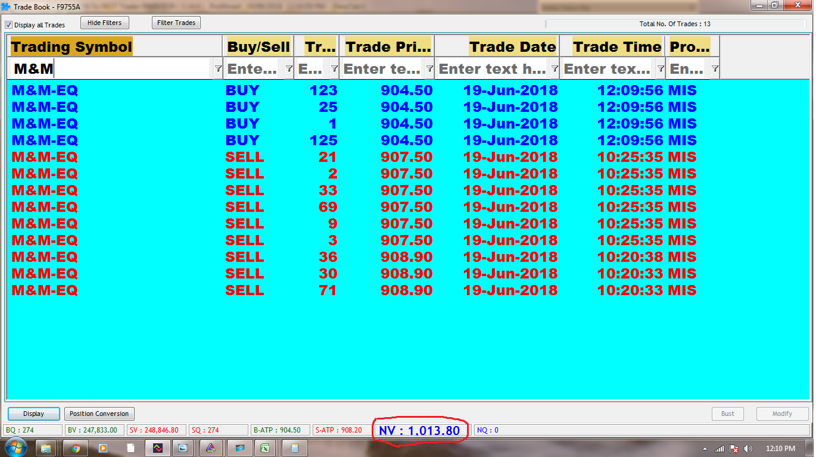Open Google Chrome from the taskbar
The image size is (822, 457).
(76, 448)
